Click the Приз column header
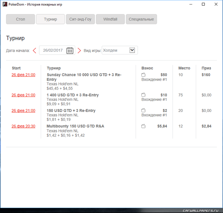Screen dimensions: 223x213 click(206, 68)
